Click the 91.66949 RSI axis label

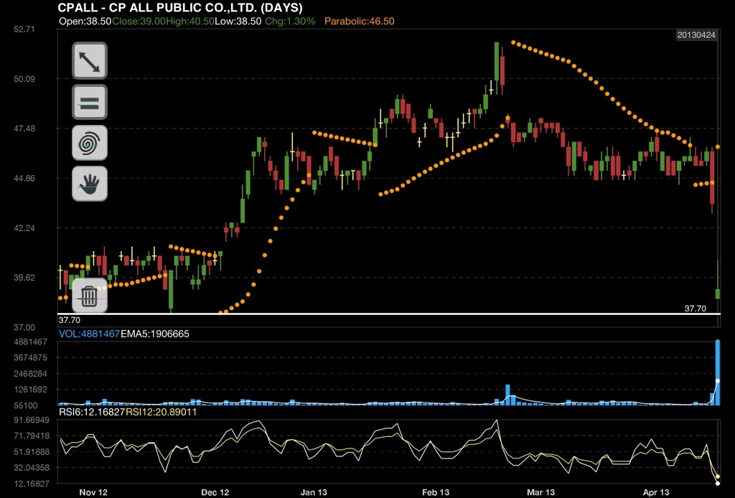[x=31, y=421]
